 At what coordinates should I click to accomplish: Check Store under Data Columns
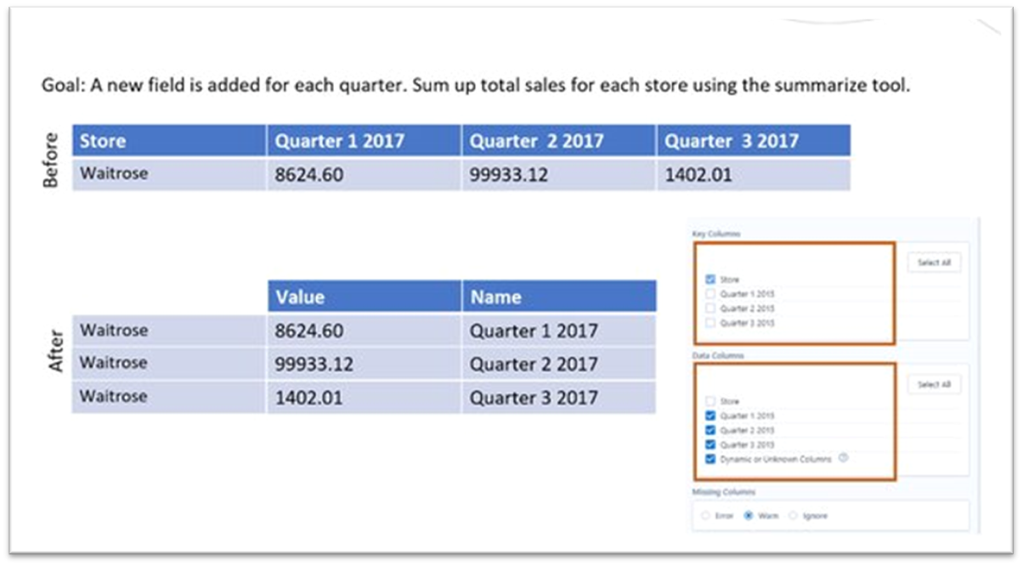[x=709, y=401]
